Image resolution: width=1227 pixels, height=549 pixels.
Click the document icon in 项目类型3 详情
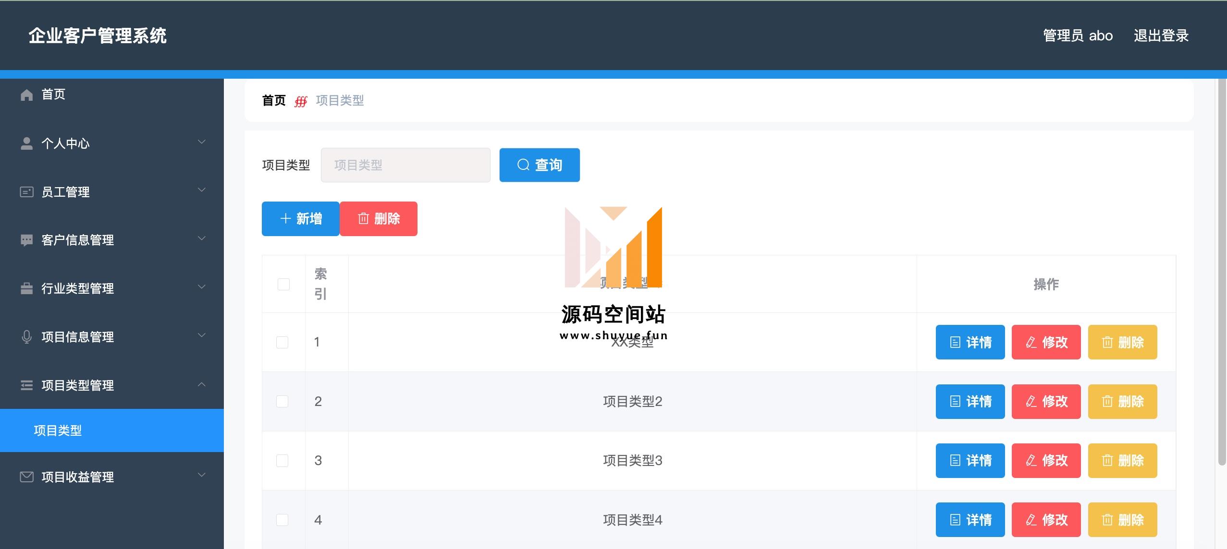(x=956, y=461)
